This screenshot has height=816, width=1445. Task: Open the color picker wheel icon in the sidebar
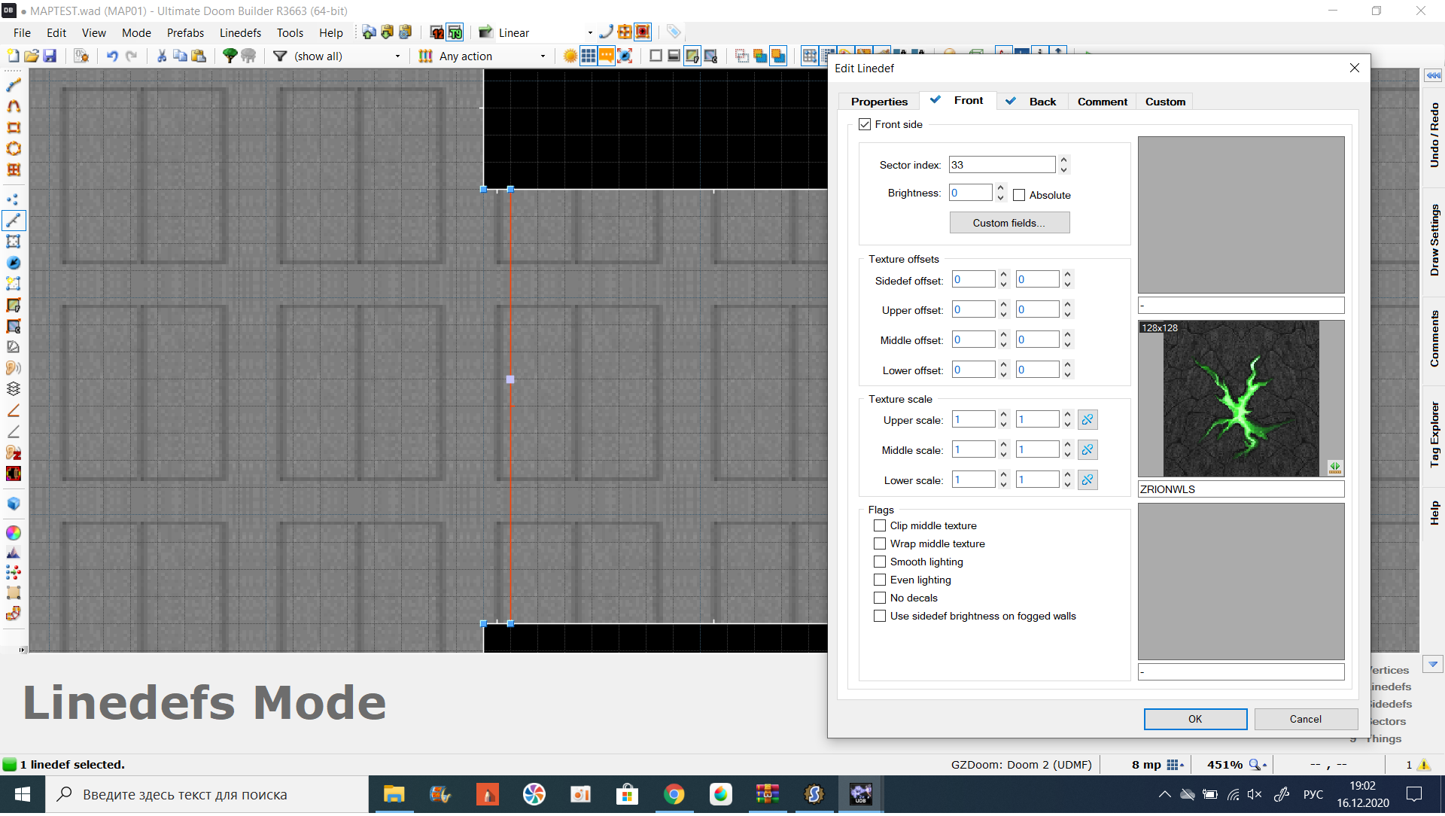click(14, 533)
